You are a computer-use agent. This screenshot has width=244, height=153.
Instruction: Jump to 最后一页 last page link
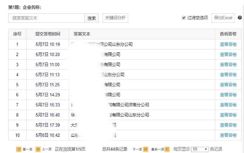click(158, 149)
